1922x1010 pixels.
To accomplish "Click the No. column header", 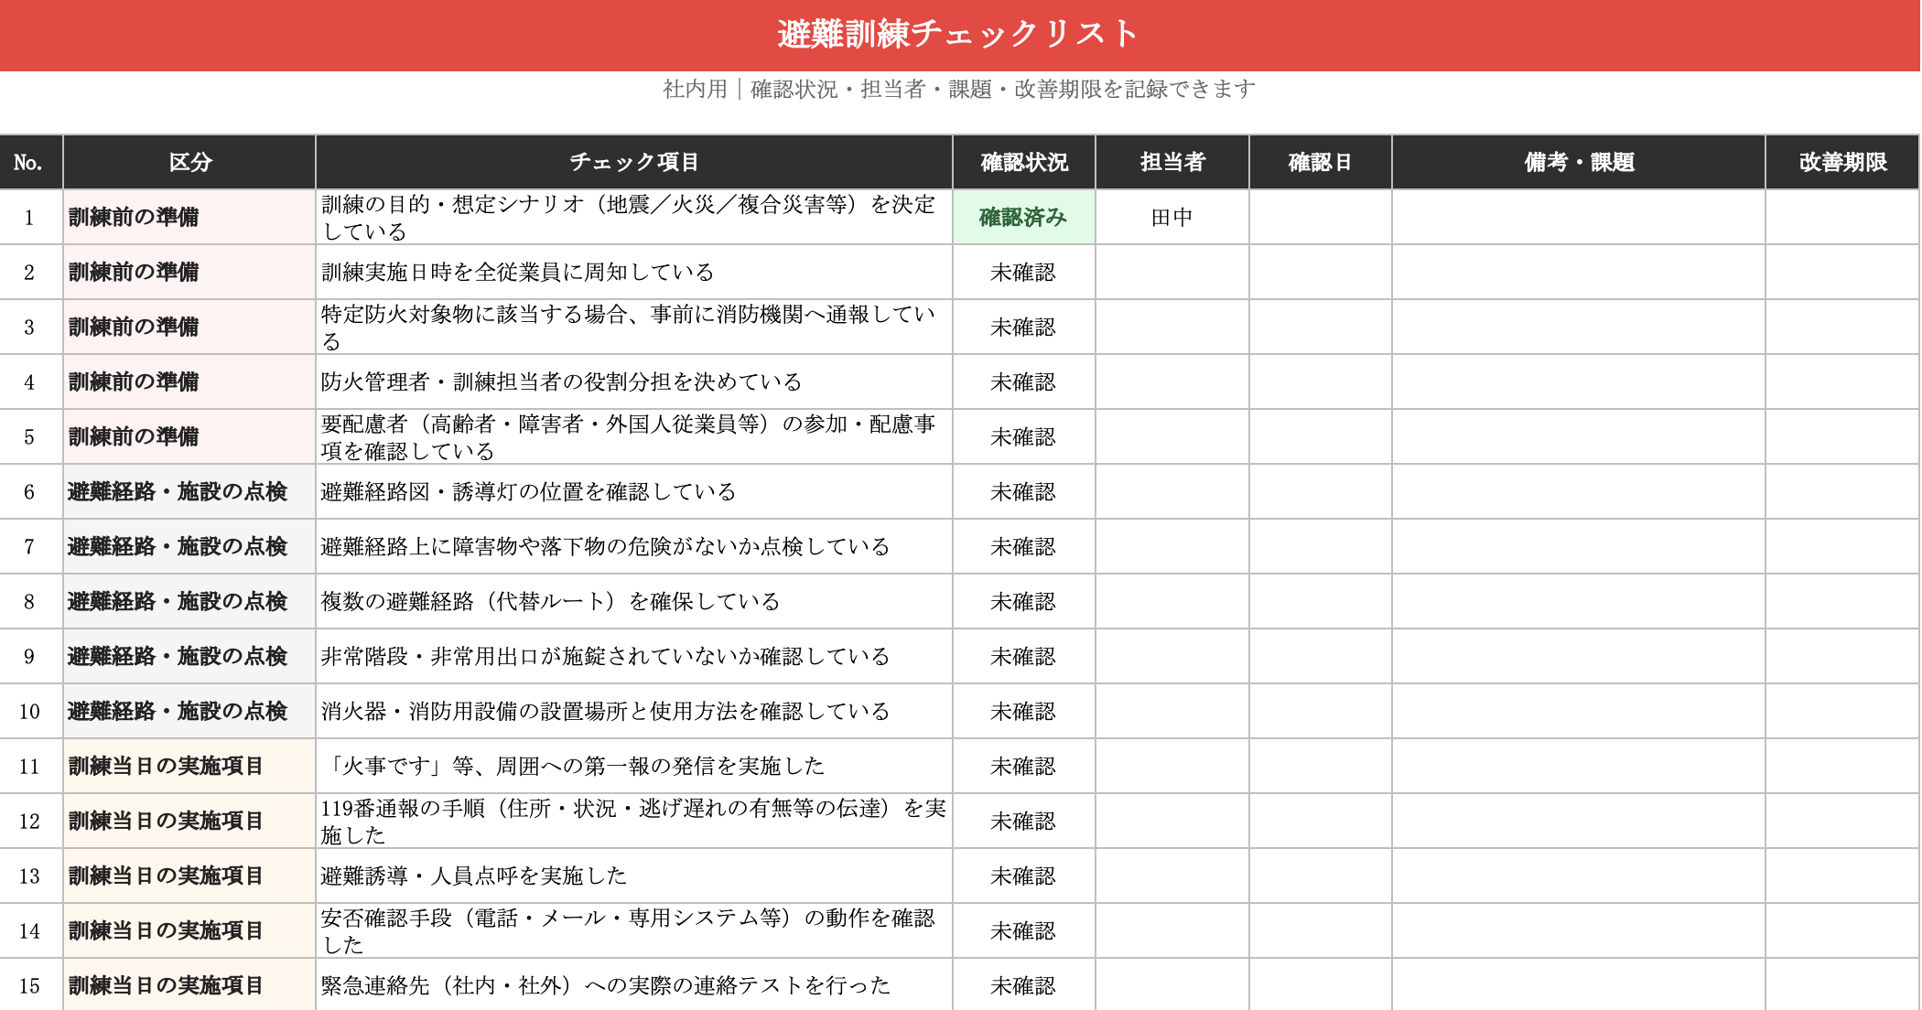I will click(x=30, y=162).
